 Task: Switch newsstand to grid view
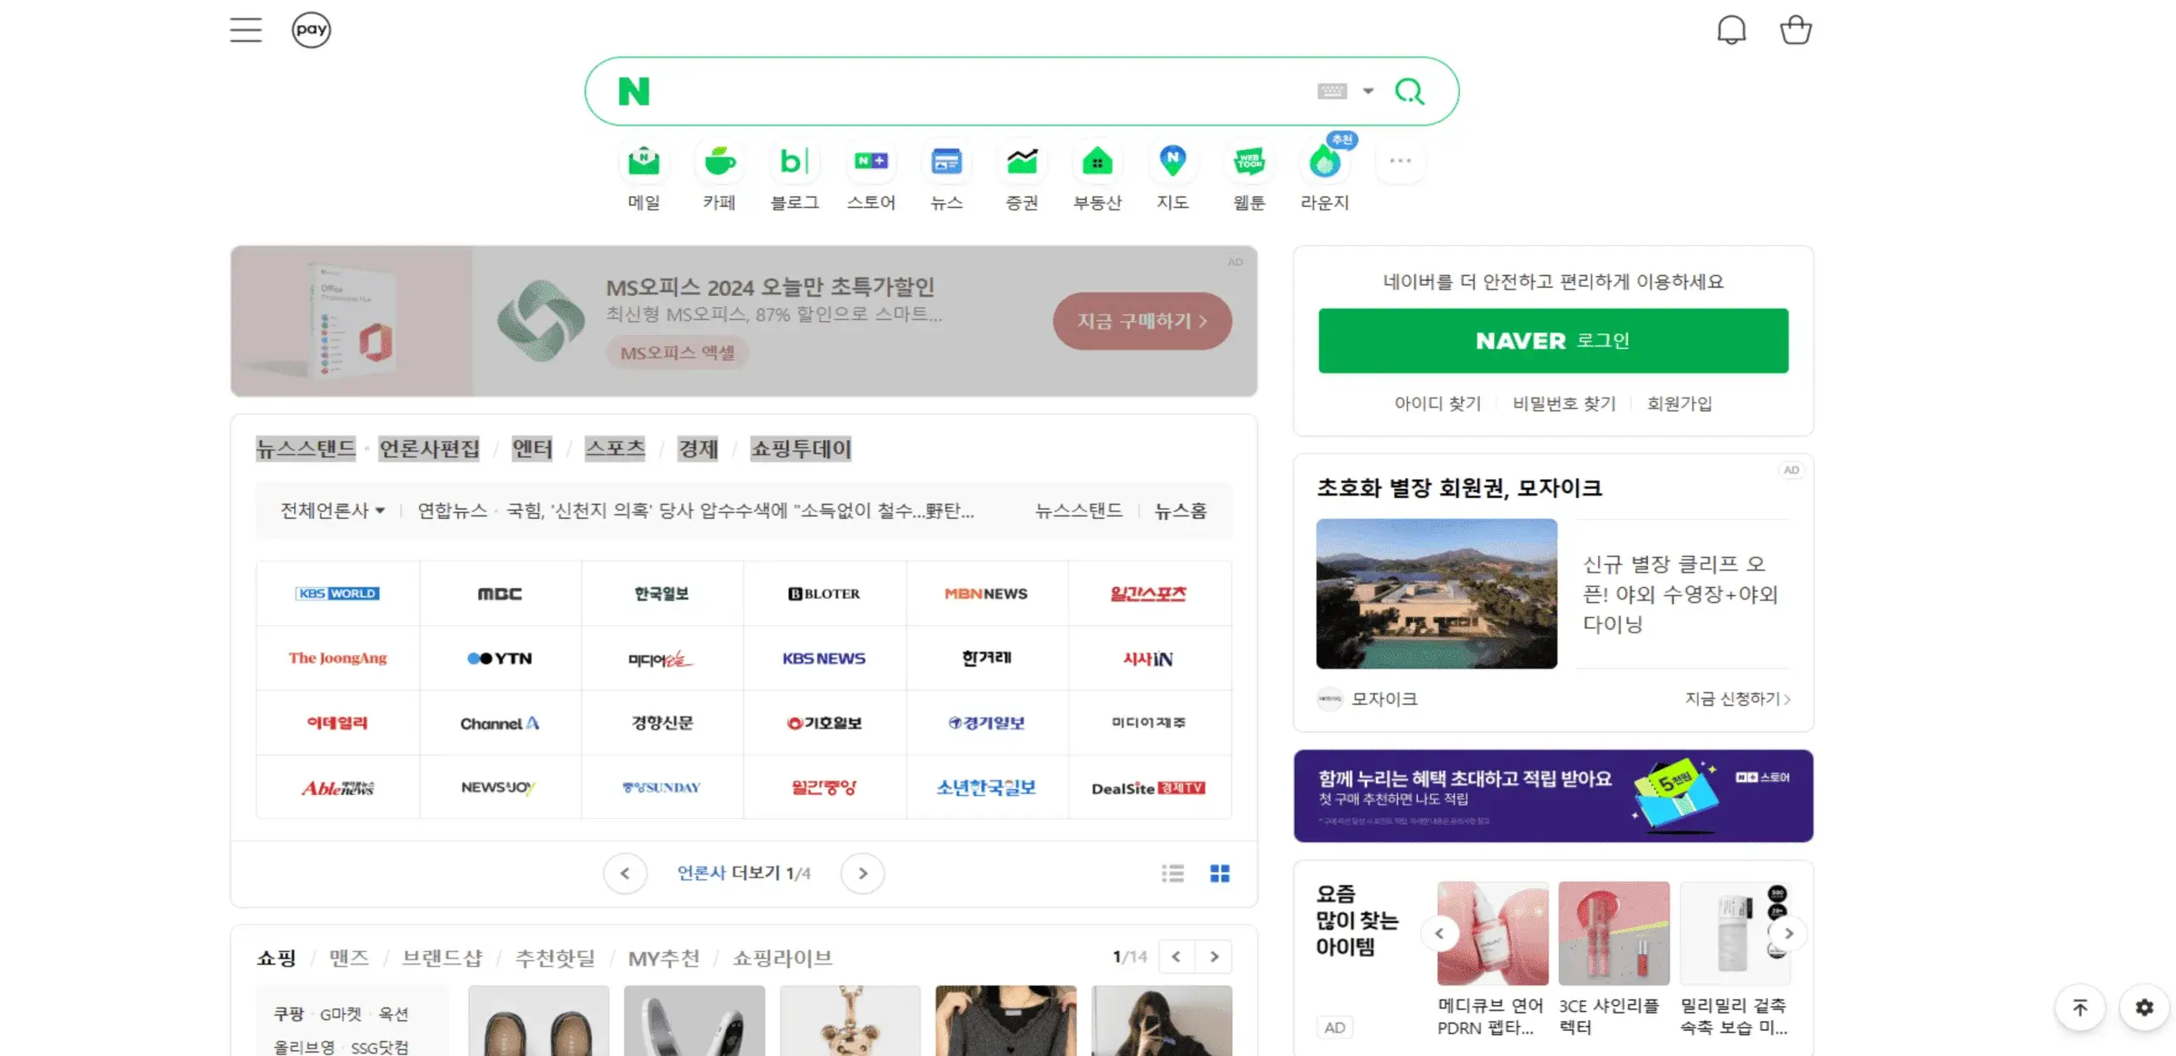(1220, 874)
